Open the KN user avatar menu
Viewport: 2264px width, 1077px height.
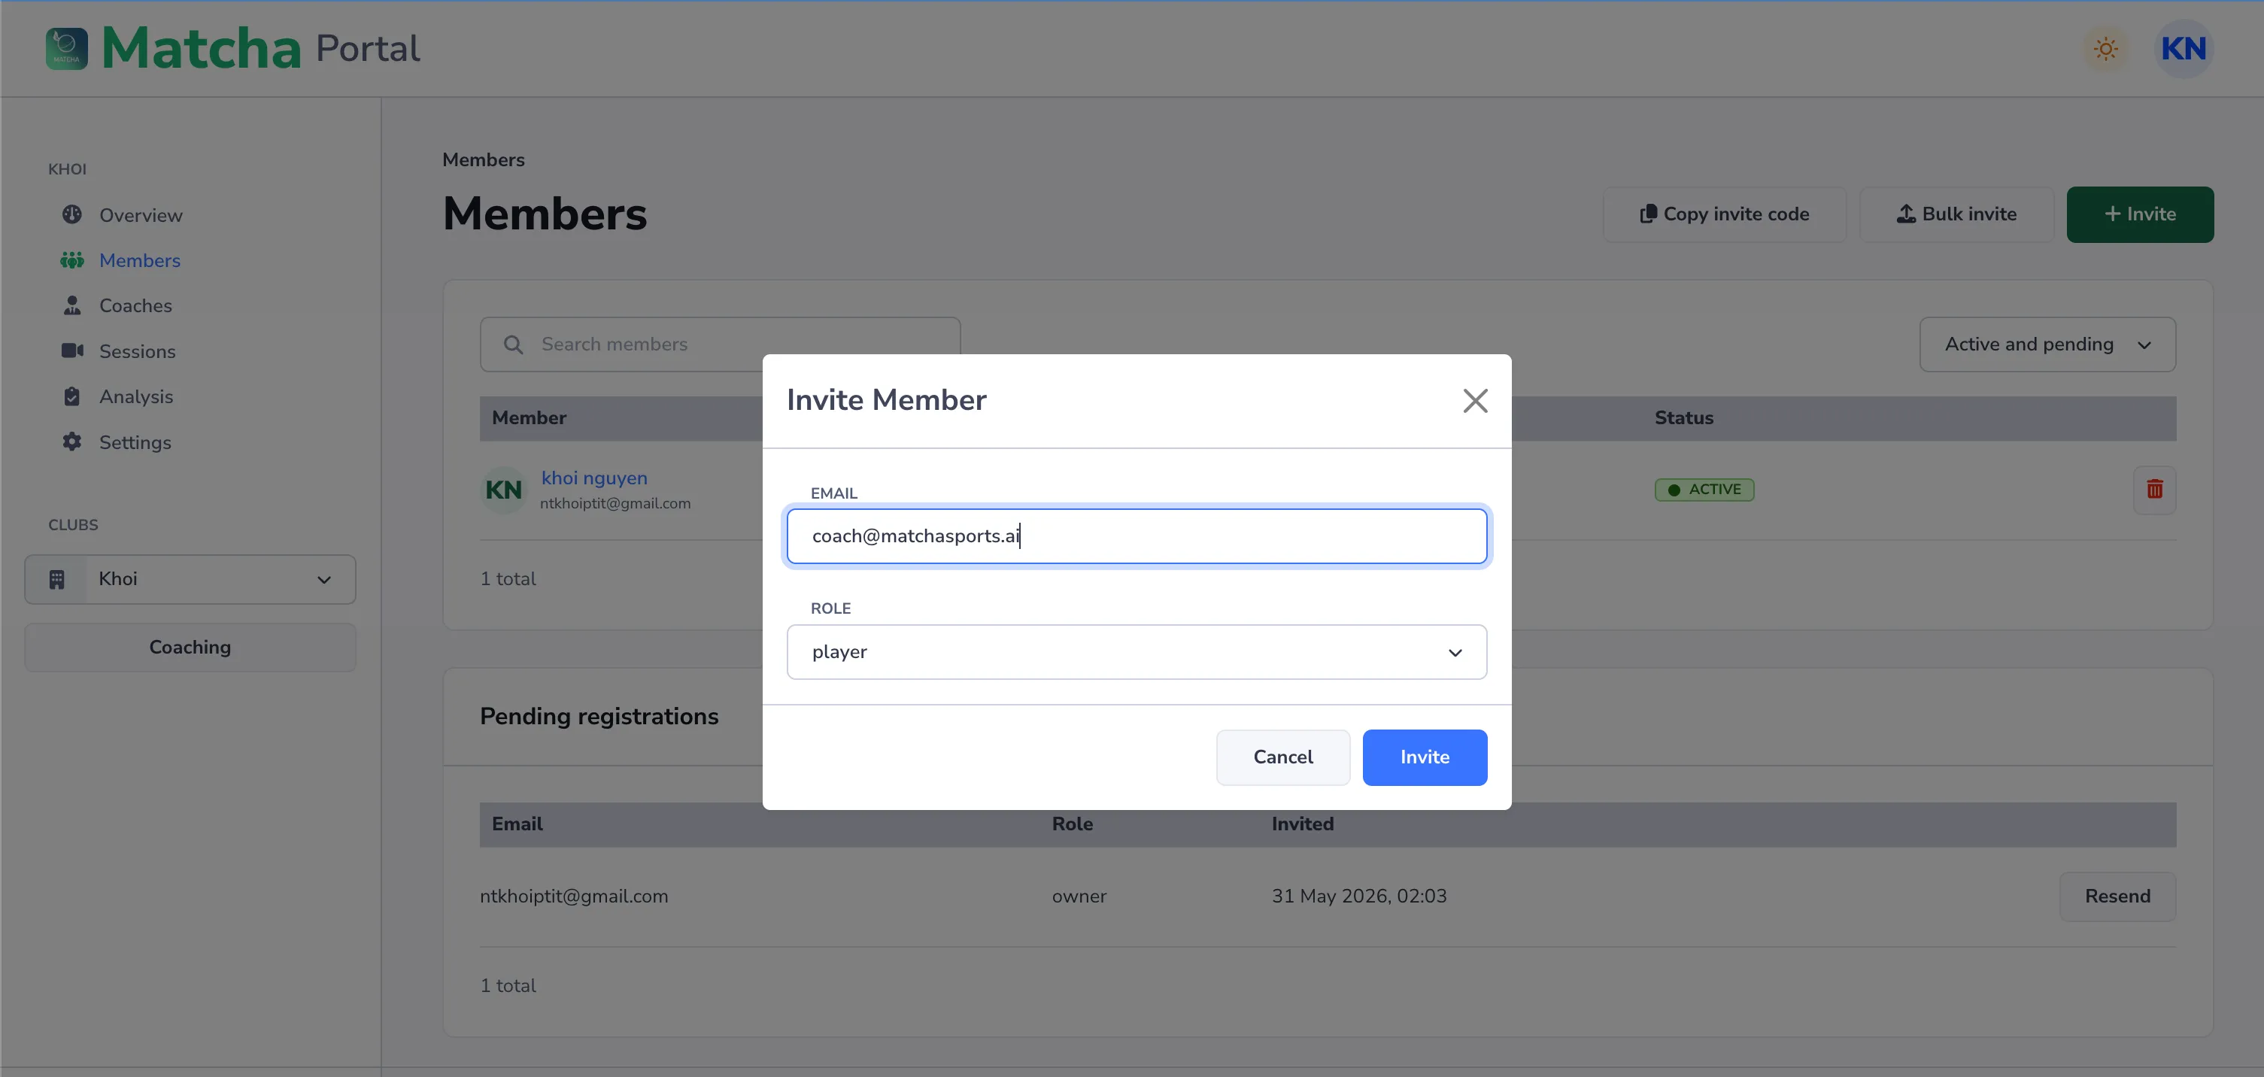pos(2184,49)
